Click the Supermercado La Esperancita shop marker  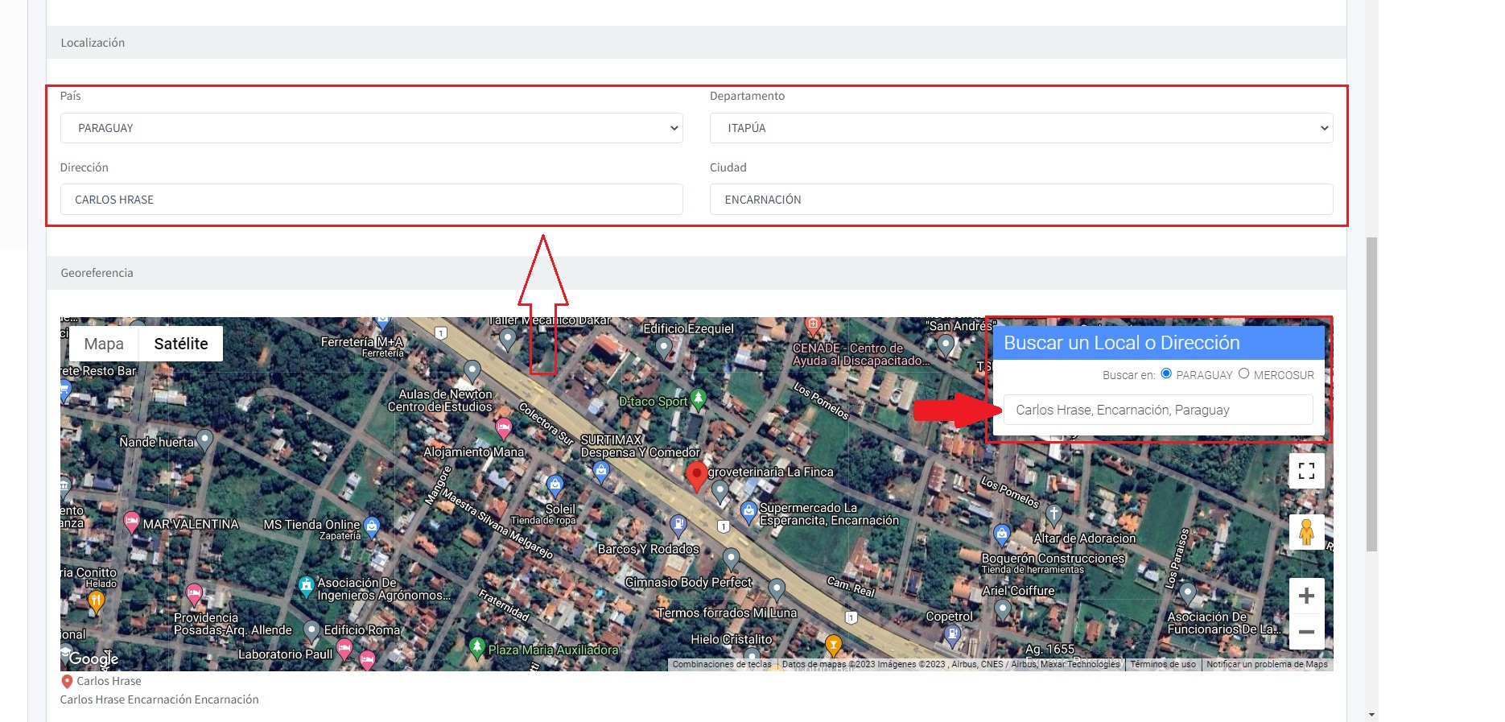tap(748, 510)
